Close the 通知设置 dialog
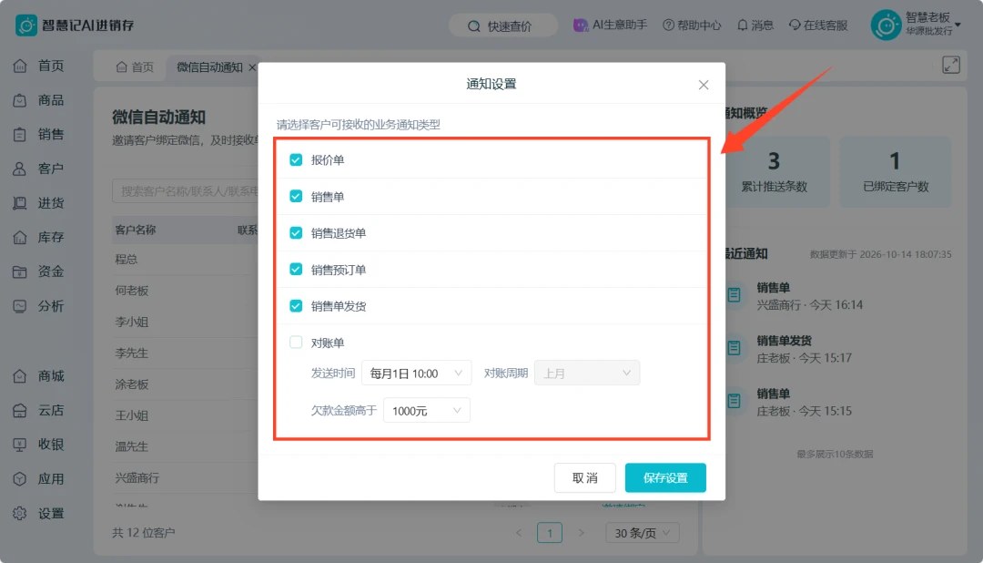The image size is (983, 563). point(704,85)
